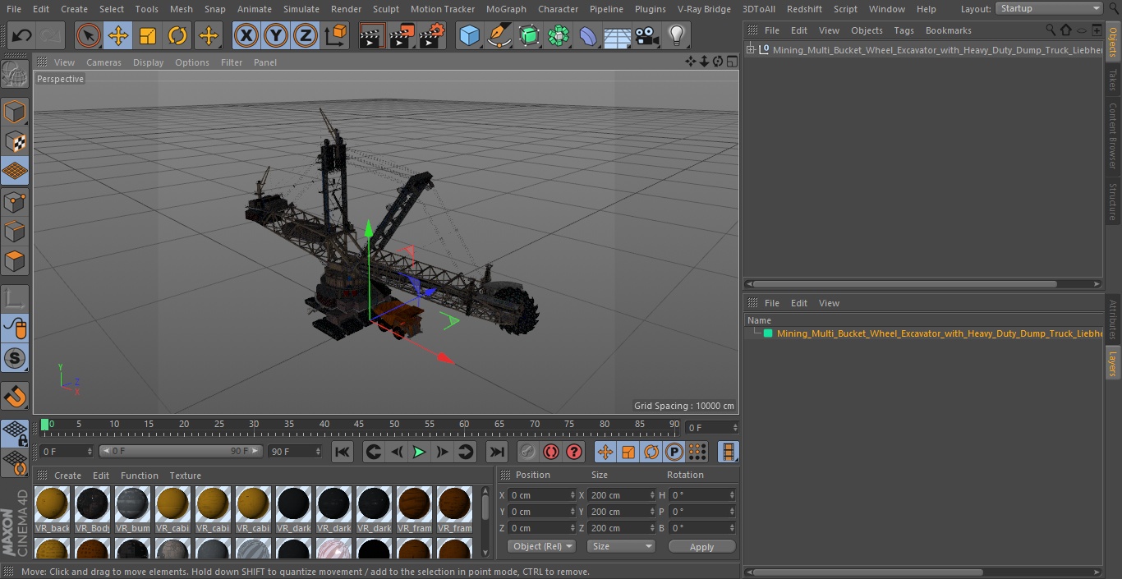Go to start of animation
The height and width of the screenshot is (579, 1122).
(x=343, y=452)
